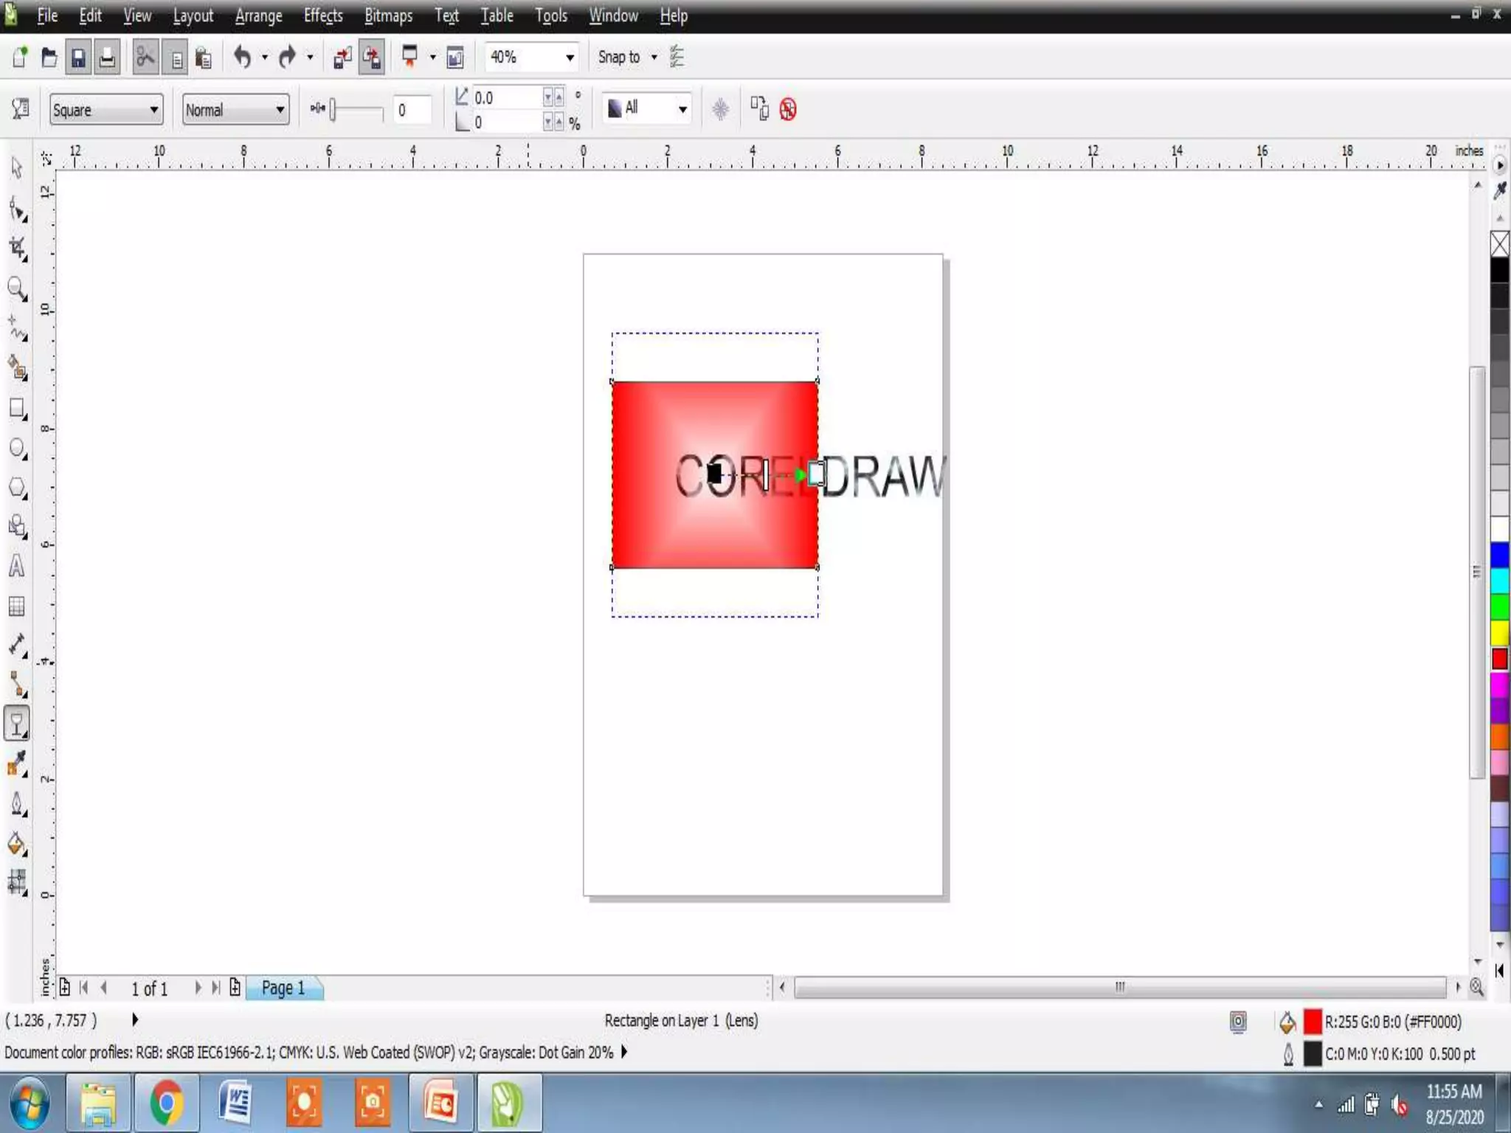Image resolution: width=1511 pixels, height=1133 pixels.
Task: Select the Polygon tool
Action: coord(18,488)
